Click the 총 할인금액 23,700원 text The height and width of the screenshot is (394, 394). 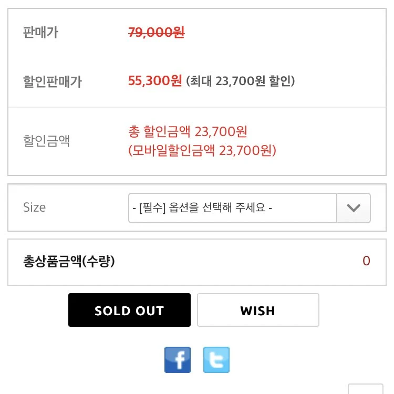click(x=188, y=131)
